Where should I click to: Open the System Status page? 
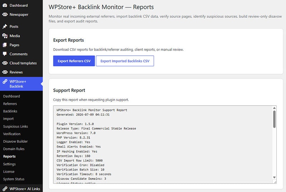14,179
